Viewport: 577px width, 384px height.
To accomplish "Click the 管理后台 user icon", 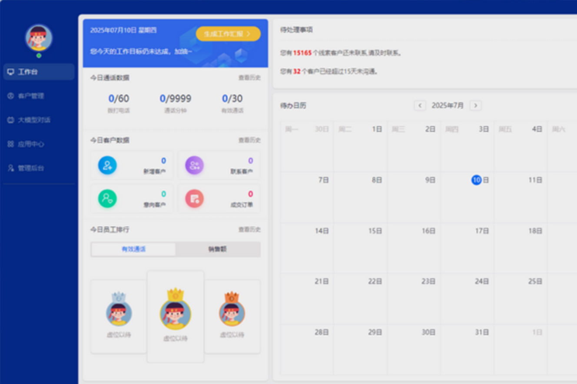I will 11,168.
